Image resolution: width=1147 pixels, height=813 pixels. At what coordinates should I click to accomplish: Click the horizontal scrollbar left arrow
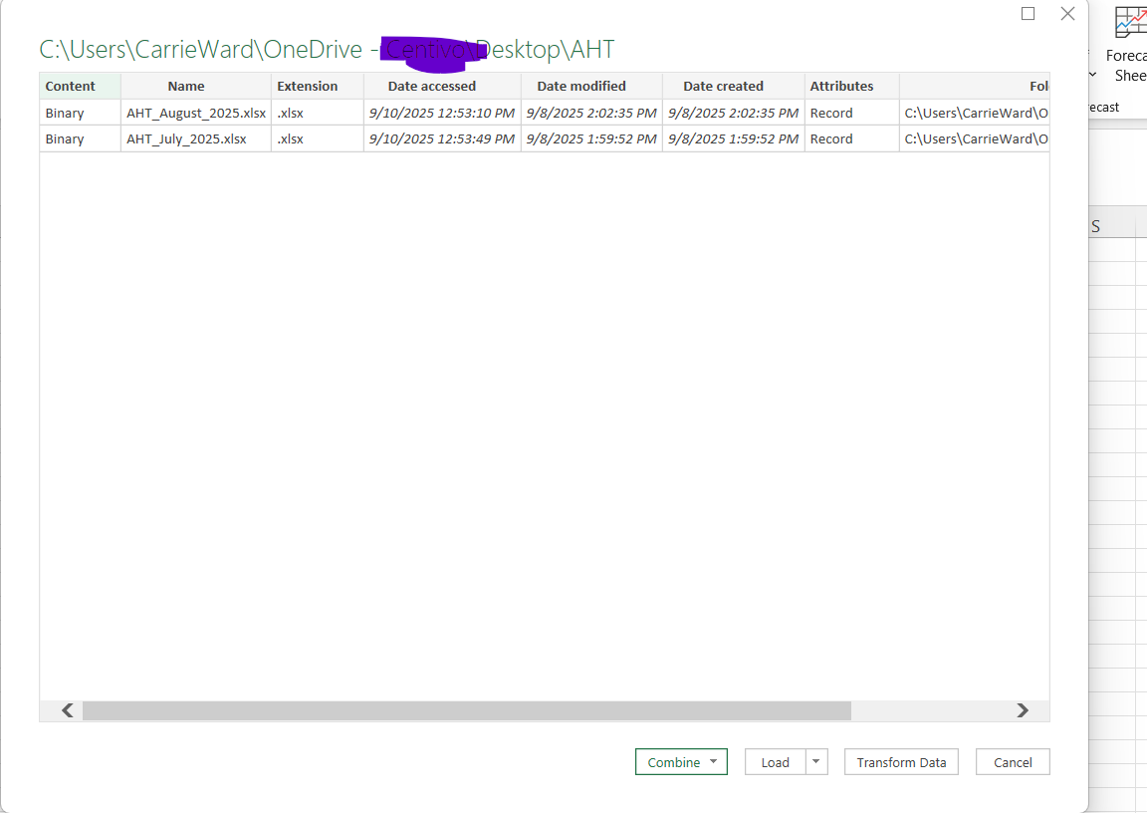68,710
